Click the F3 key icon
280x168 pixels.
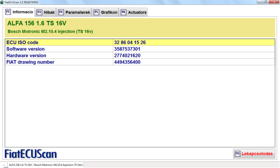tap(39, 12)
